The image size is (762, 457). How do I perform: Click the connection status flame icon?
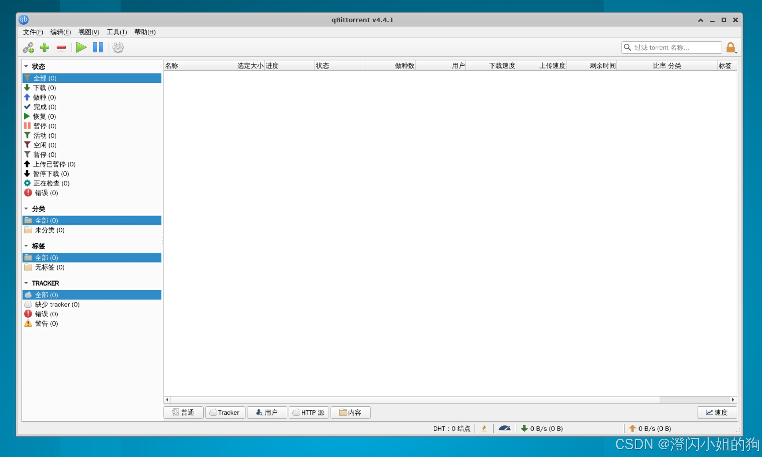[484, 428]
